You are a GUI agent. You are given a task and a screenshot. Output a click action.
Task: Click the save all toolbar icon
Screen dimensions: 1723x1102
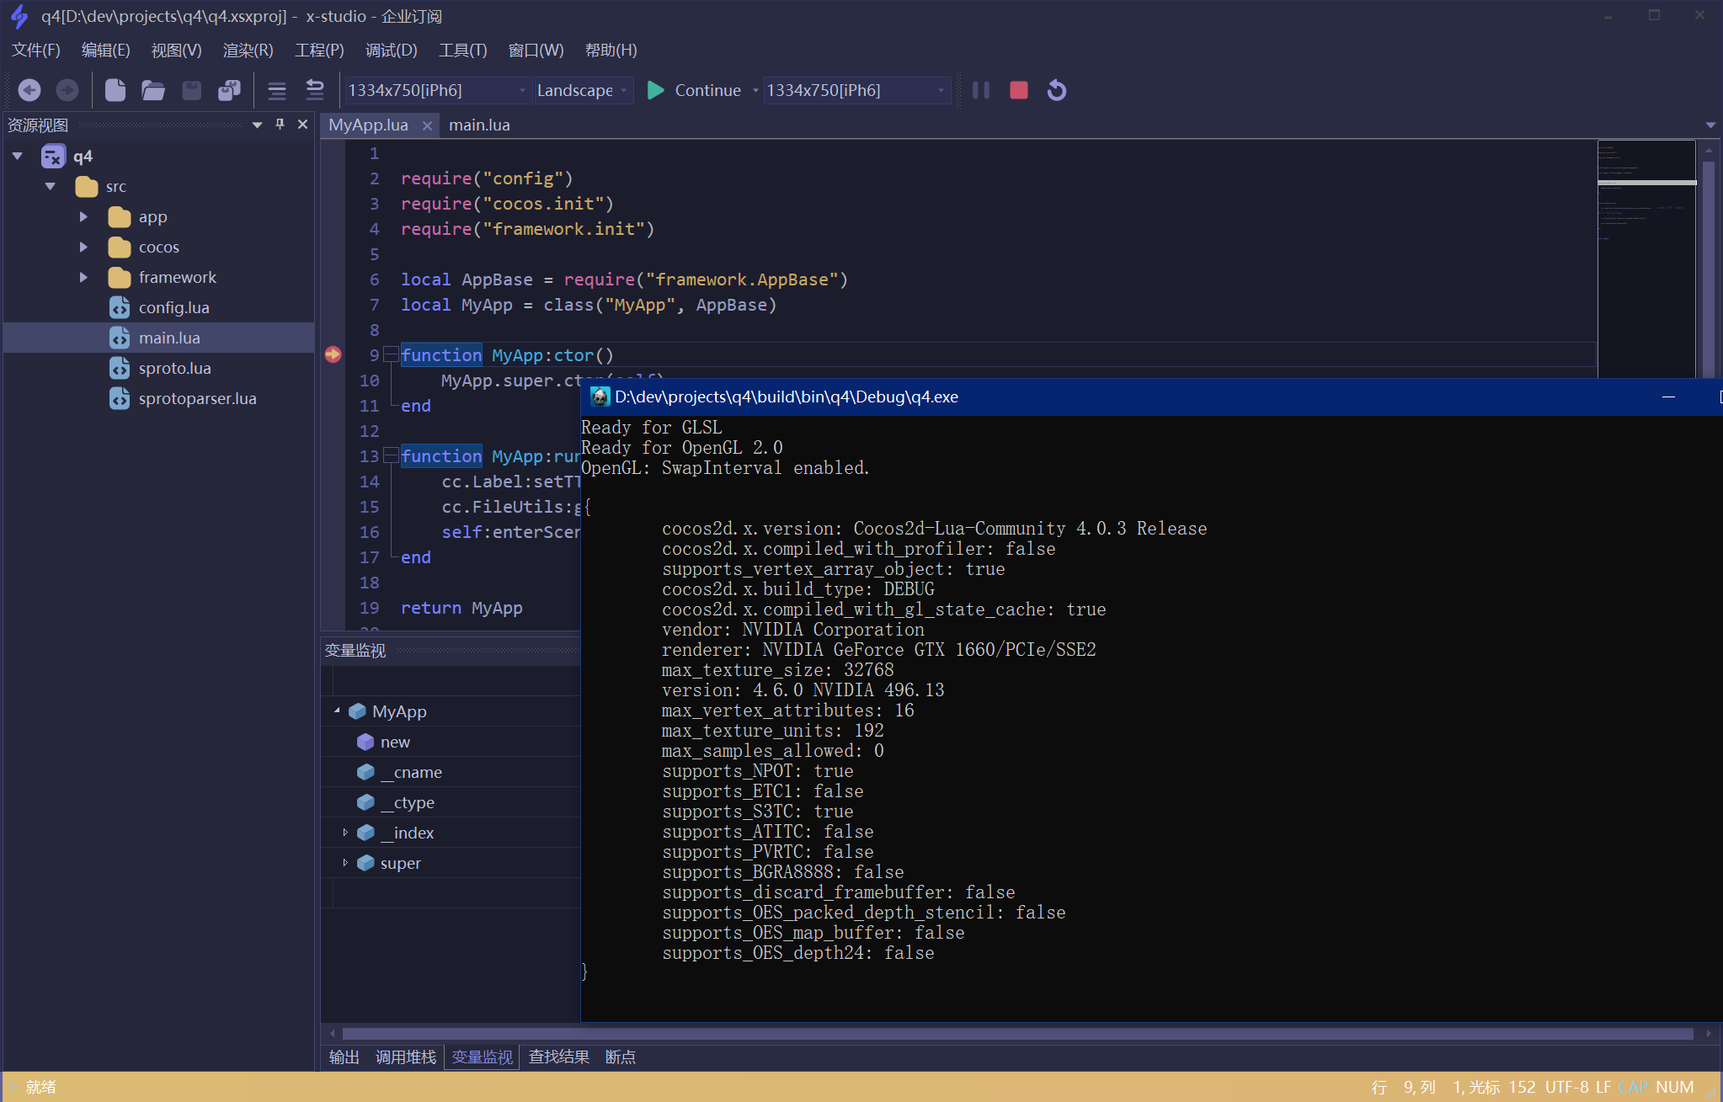[x=229, y=90]
